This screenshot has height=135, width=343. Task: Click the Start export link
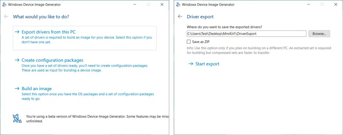tap(204, 64)
